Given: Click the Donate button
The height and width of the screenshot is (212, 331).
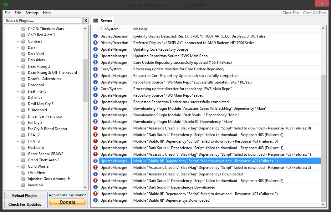Looking at the screenshot, I should pos(67,202).
